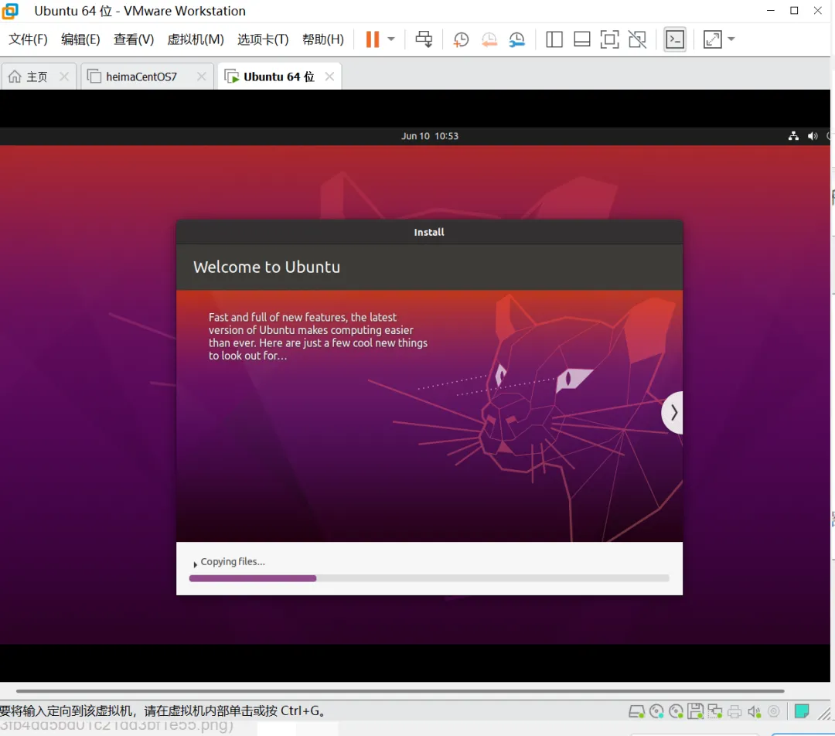
Task: Open the 帮助(H) menu
Action: tap(323, 39)
